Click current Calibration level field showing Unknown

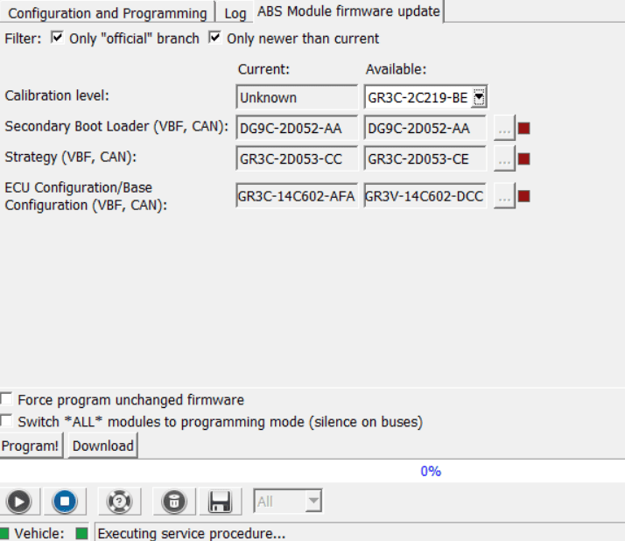297,97
